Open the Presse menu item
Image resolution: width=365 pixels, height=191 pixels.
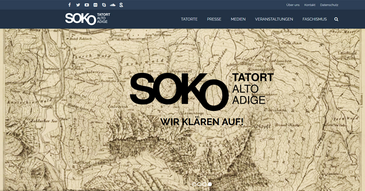pyautogui.click(x=214, y=19)
